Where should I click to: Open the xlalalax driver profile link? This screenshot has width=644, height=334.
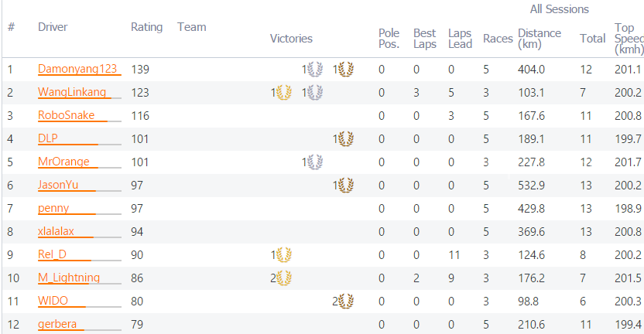click(x=56, y=231)
